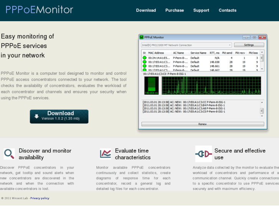Click the 148.664 ms level meter
The width and height of the screenshot is (279, 209).
point(152,86)
